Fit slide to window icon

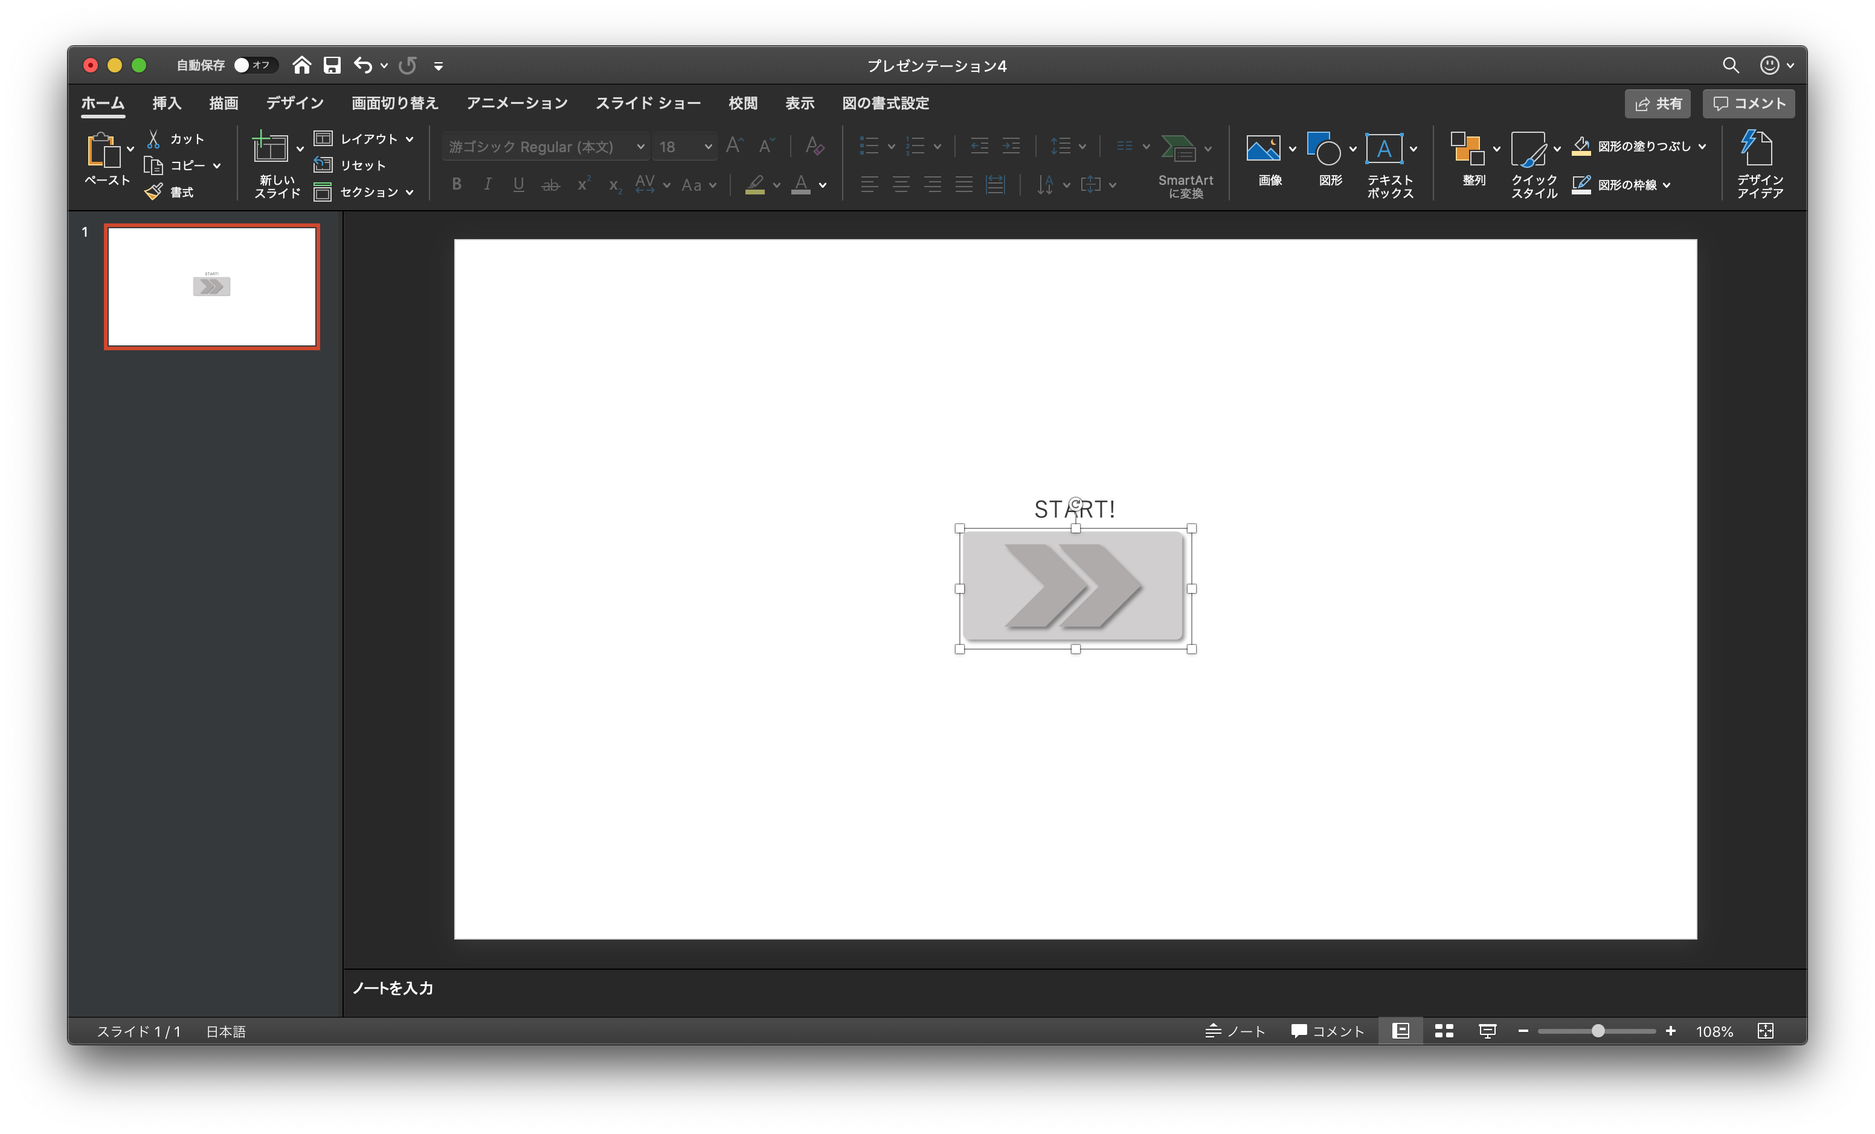tap(1766, 1031)
